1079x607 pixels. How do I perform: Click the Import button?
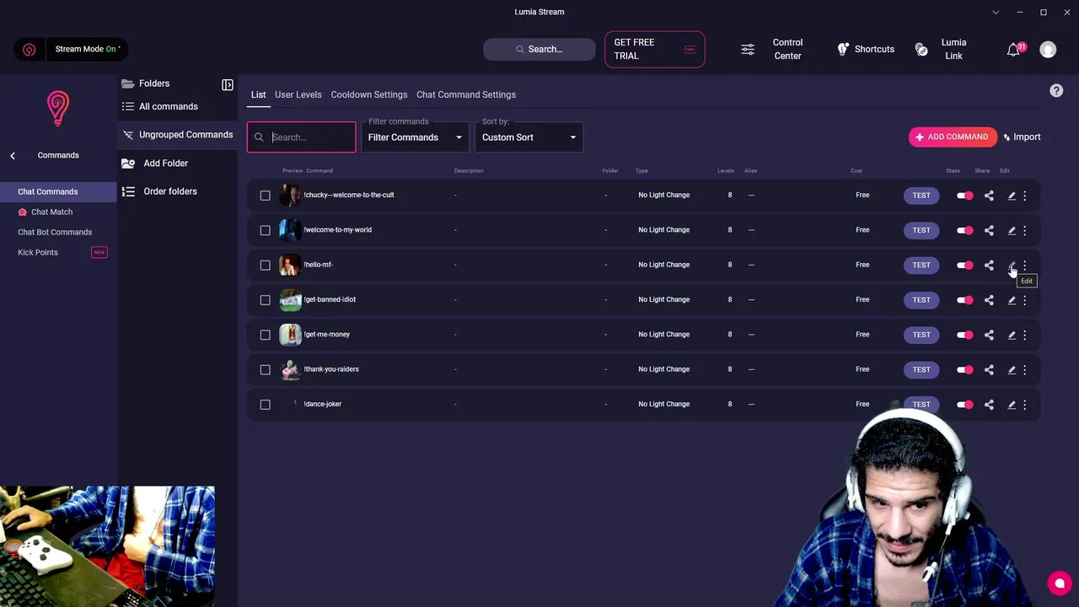pyautogui.click(x=1022, y=137)
